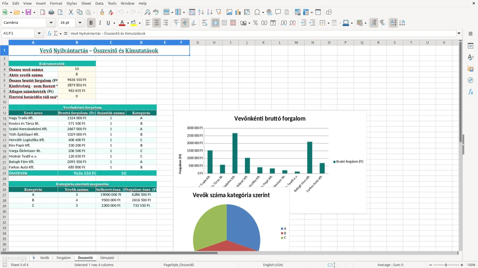
Task: Open the Insert menu
Action: coord(41,3)
